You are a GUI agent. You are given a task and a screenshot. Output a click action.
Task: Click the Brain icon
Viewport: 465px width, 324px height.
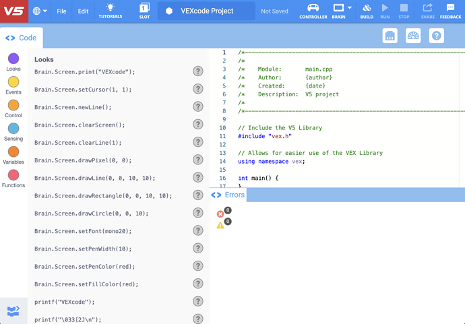point(338,11)
